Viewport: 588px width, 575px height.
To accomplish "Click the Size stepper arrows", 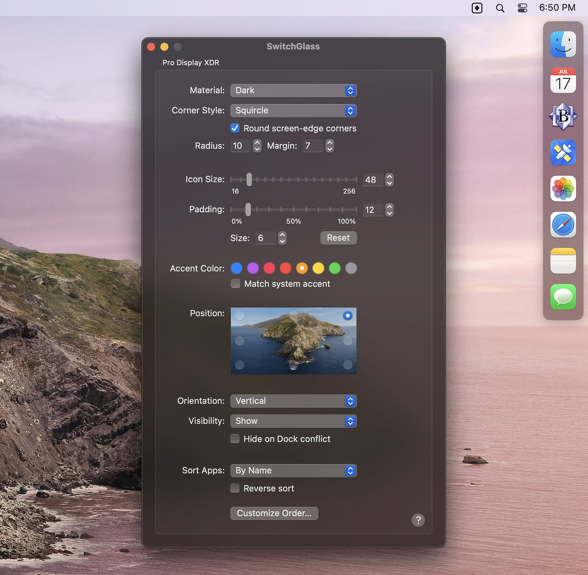I will coord(282,238).
